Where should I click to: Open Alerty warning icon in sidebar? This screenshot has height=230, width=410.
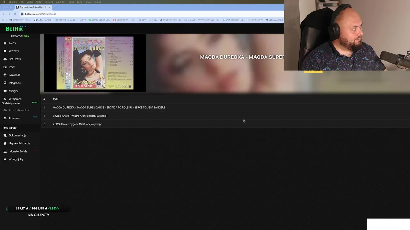tap(5, 43)
